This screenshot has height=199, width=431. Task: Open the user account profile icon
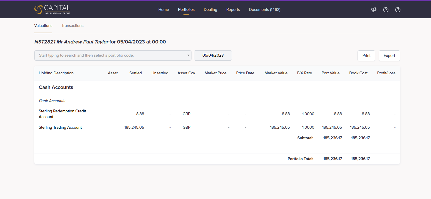click(398, 10)
